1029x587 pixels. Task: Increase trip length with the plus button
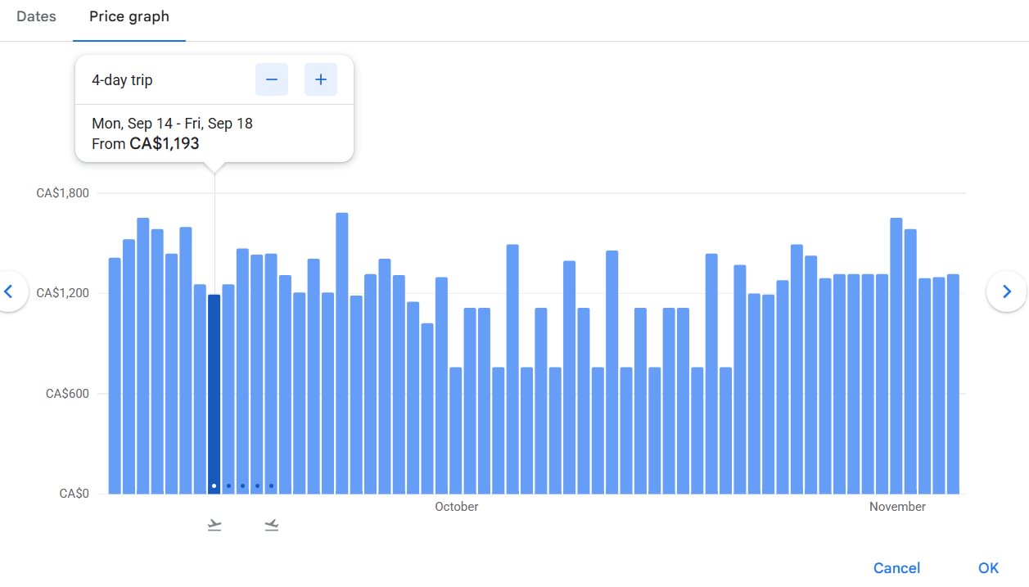coord(321,79)
